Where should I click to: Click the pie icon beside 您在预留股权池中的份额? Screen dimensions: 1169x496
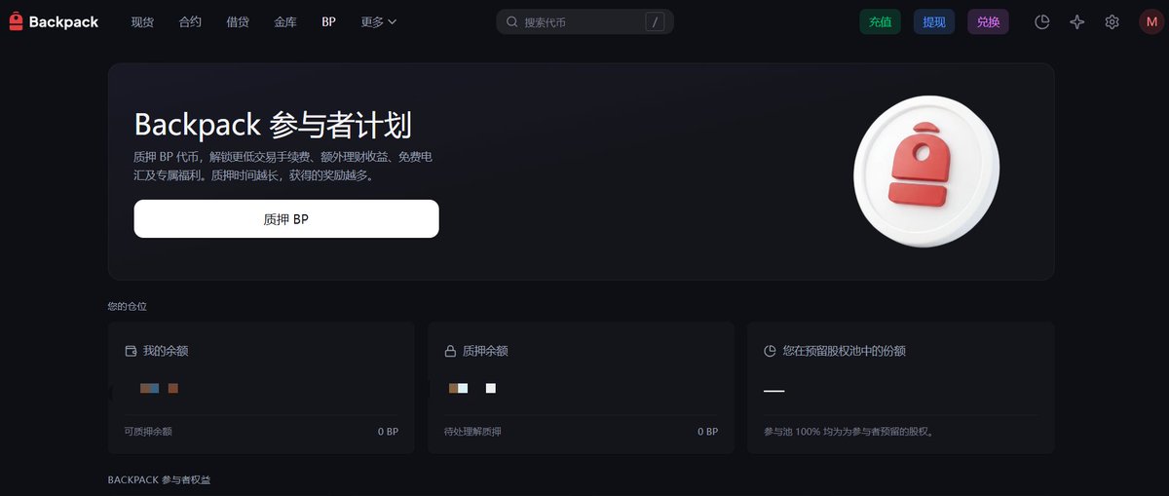(x=770, y=351)
